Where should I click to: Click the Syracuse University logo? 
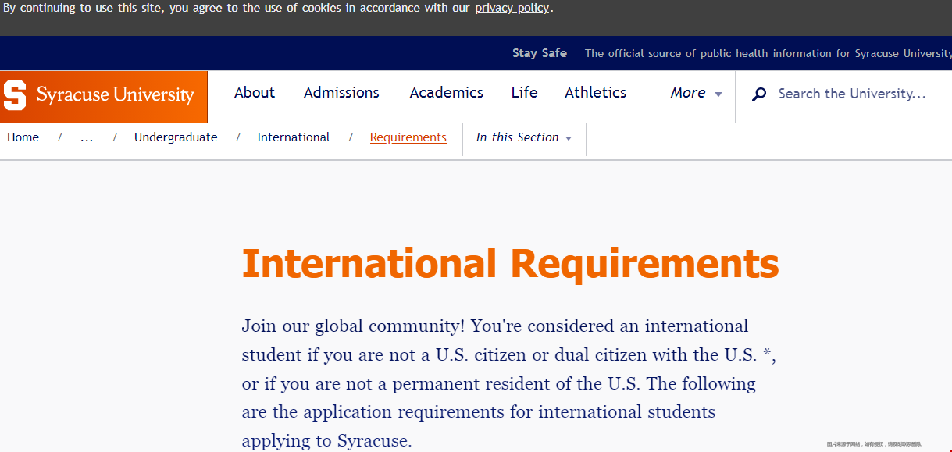tap(104, 97)
